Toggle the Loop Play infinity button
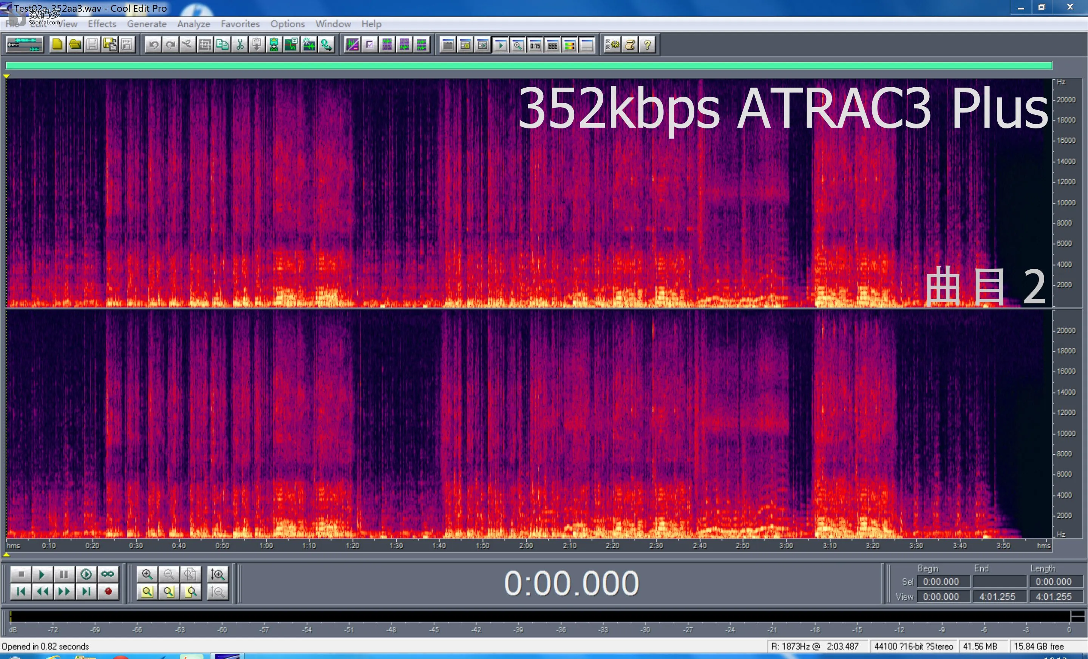This screenshot has height=659, width=1088. [x=108, y=574]
